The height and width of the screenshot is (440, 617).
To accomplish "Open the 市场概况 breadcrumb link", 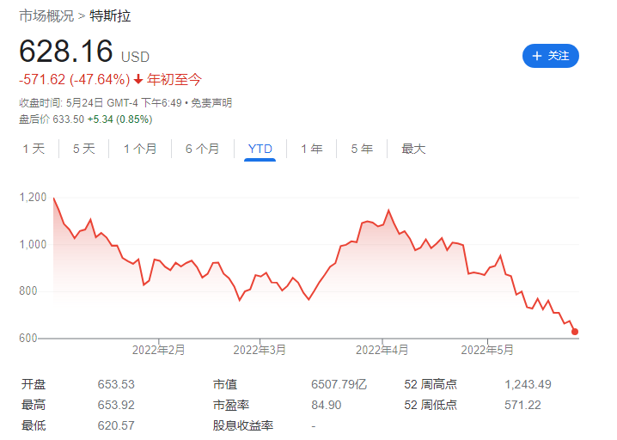I will [x=46, y=16].
